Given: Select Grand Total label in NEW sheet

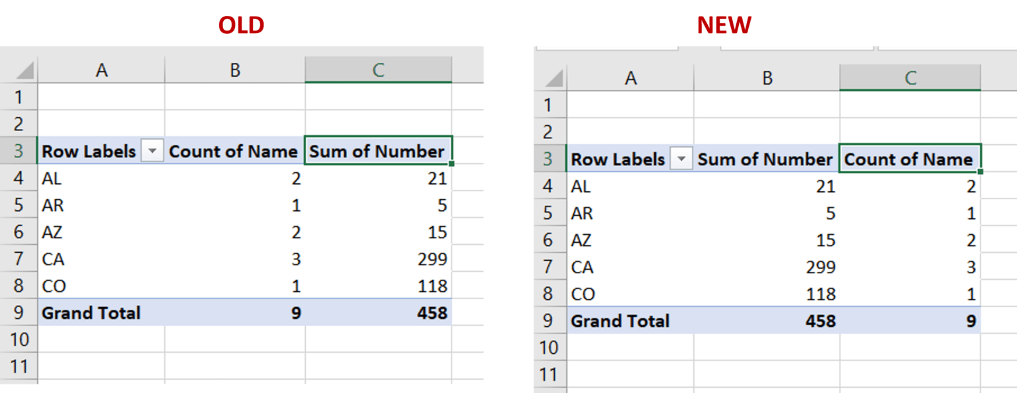Looking at the screenshot, I should click(x=620, y=321).
